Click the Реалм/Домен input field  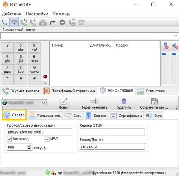pos(112,146)
